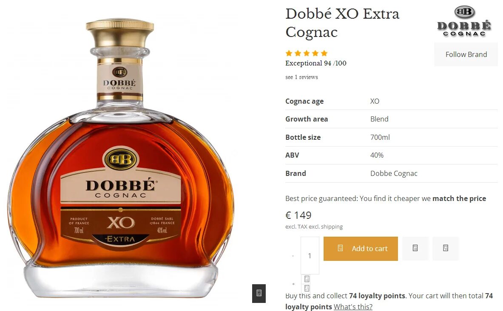
Task: Click the five-star rating icons
Action: pyautogui.click(x=307, y=53)
